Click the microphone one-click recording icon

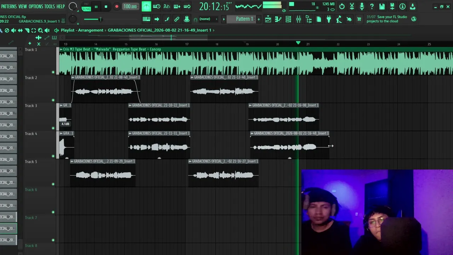(x=362, y=6)
